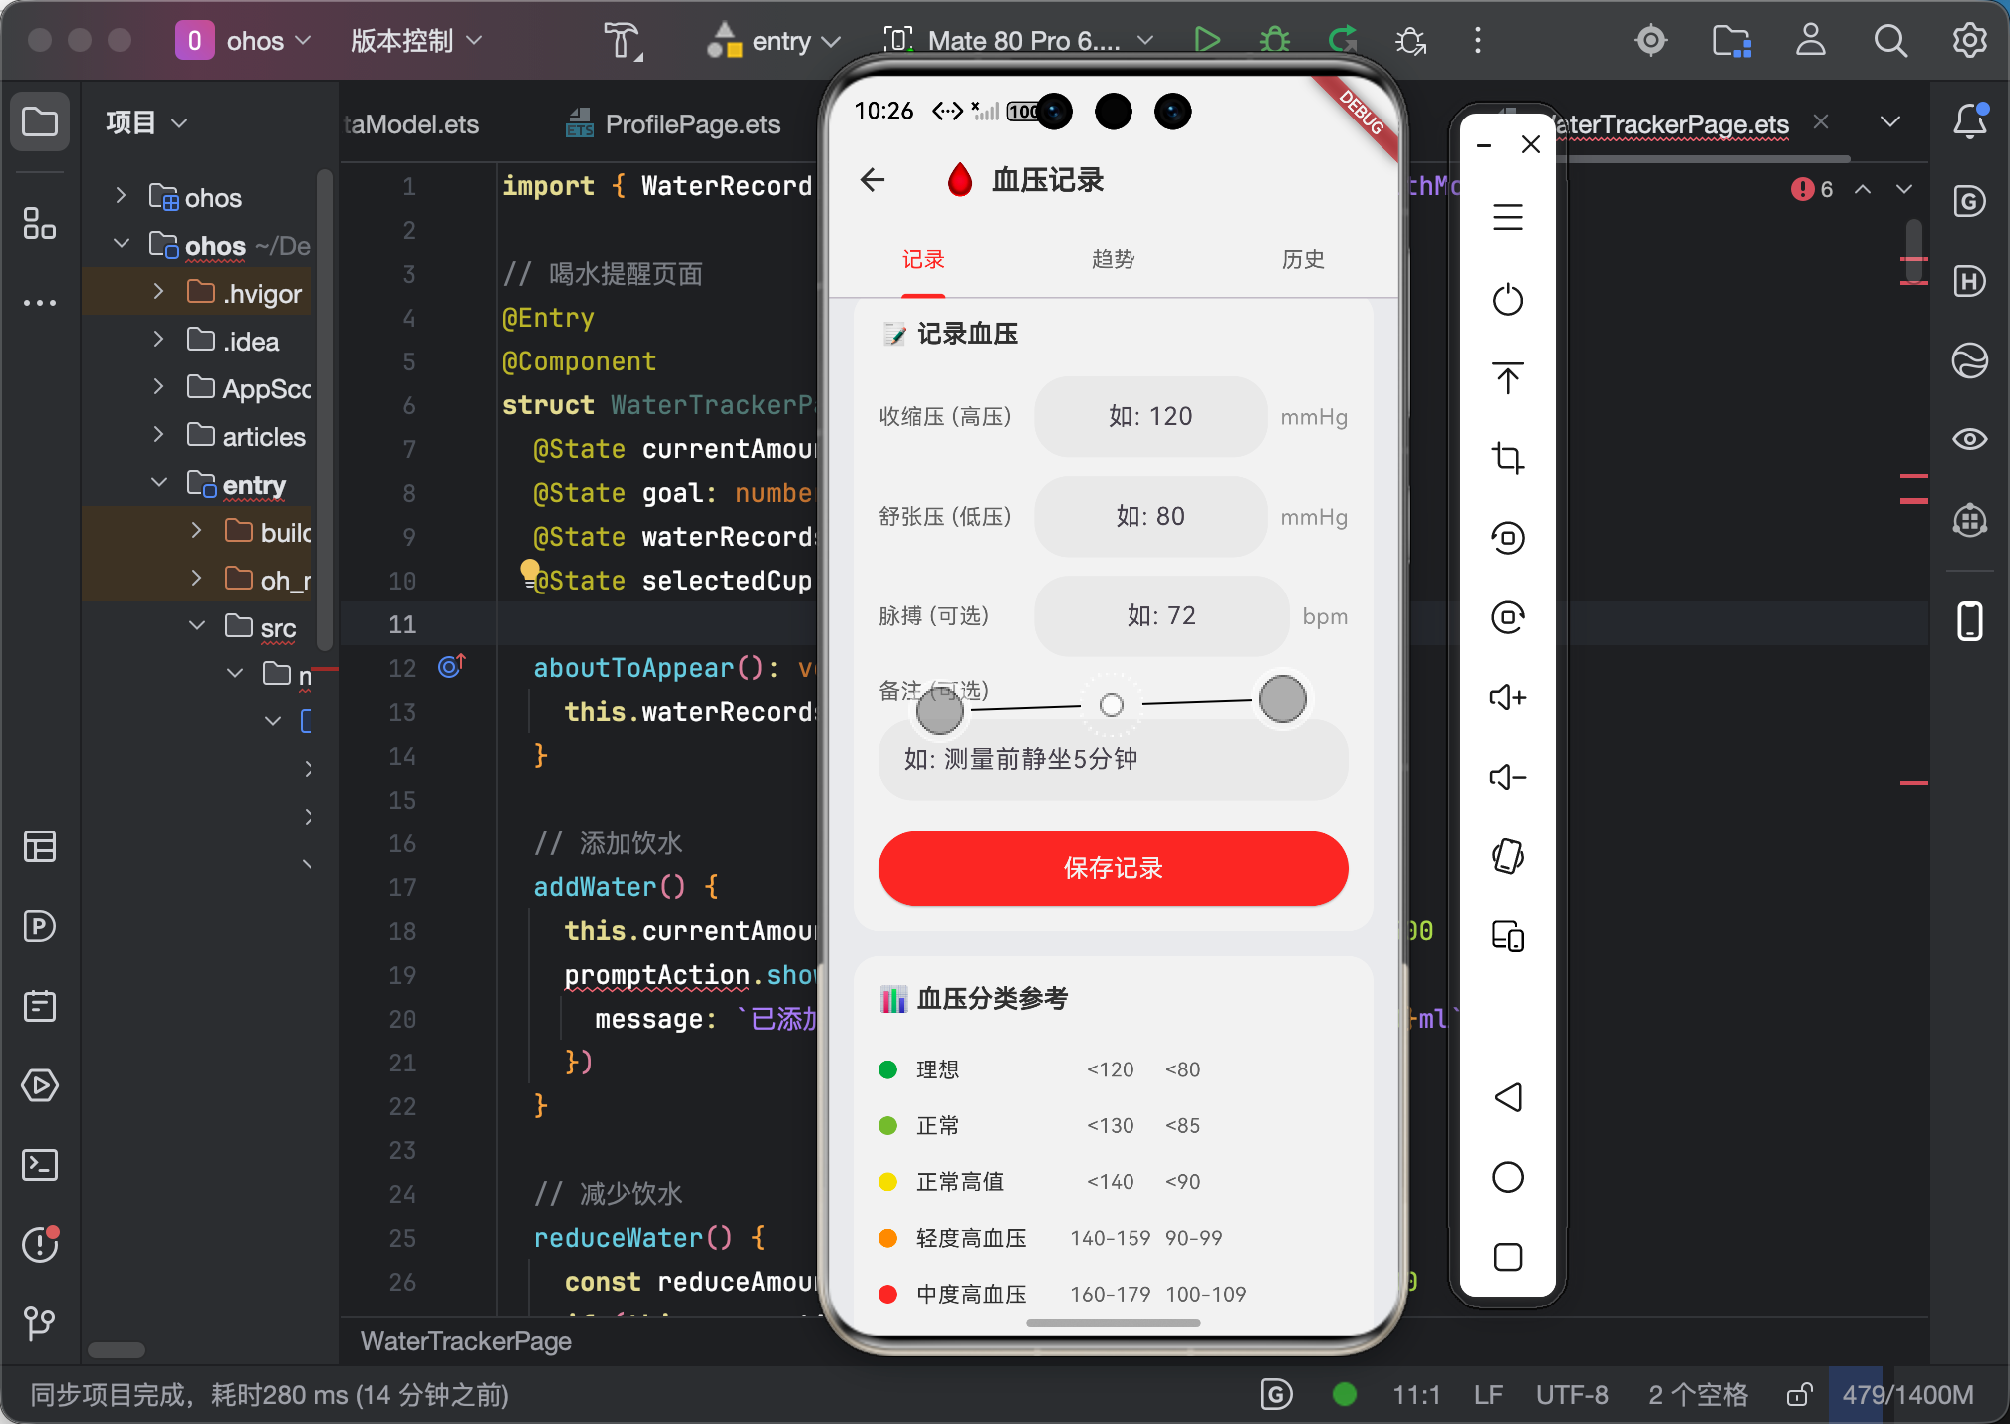Open the 项目 view dropdown
2010x1424 pixels.
point(146,122)
